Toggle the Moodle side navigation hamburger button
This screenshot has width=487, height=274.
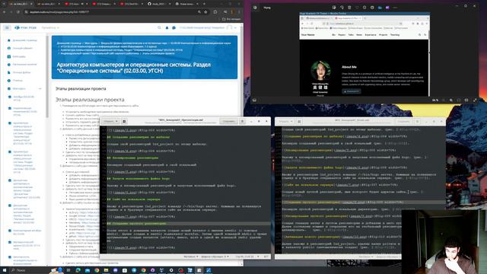pos(7,27)
